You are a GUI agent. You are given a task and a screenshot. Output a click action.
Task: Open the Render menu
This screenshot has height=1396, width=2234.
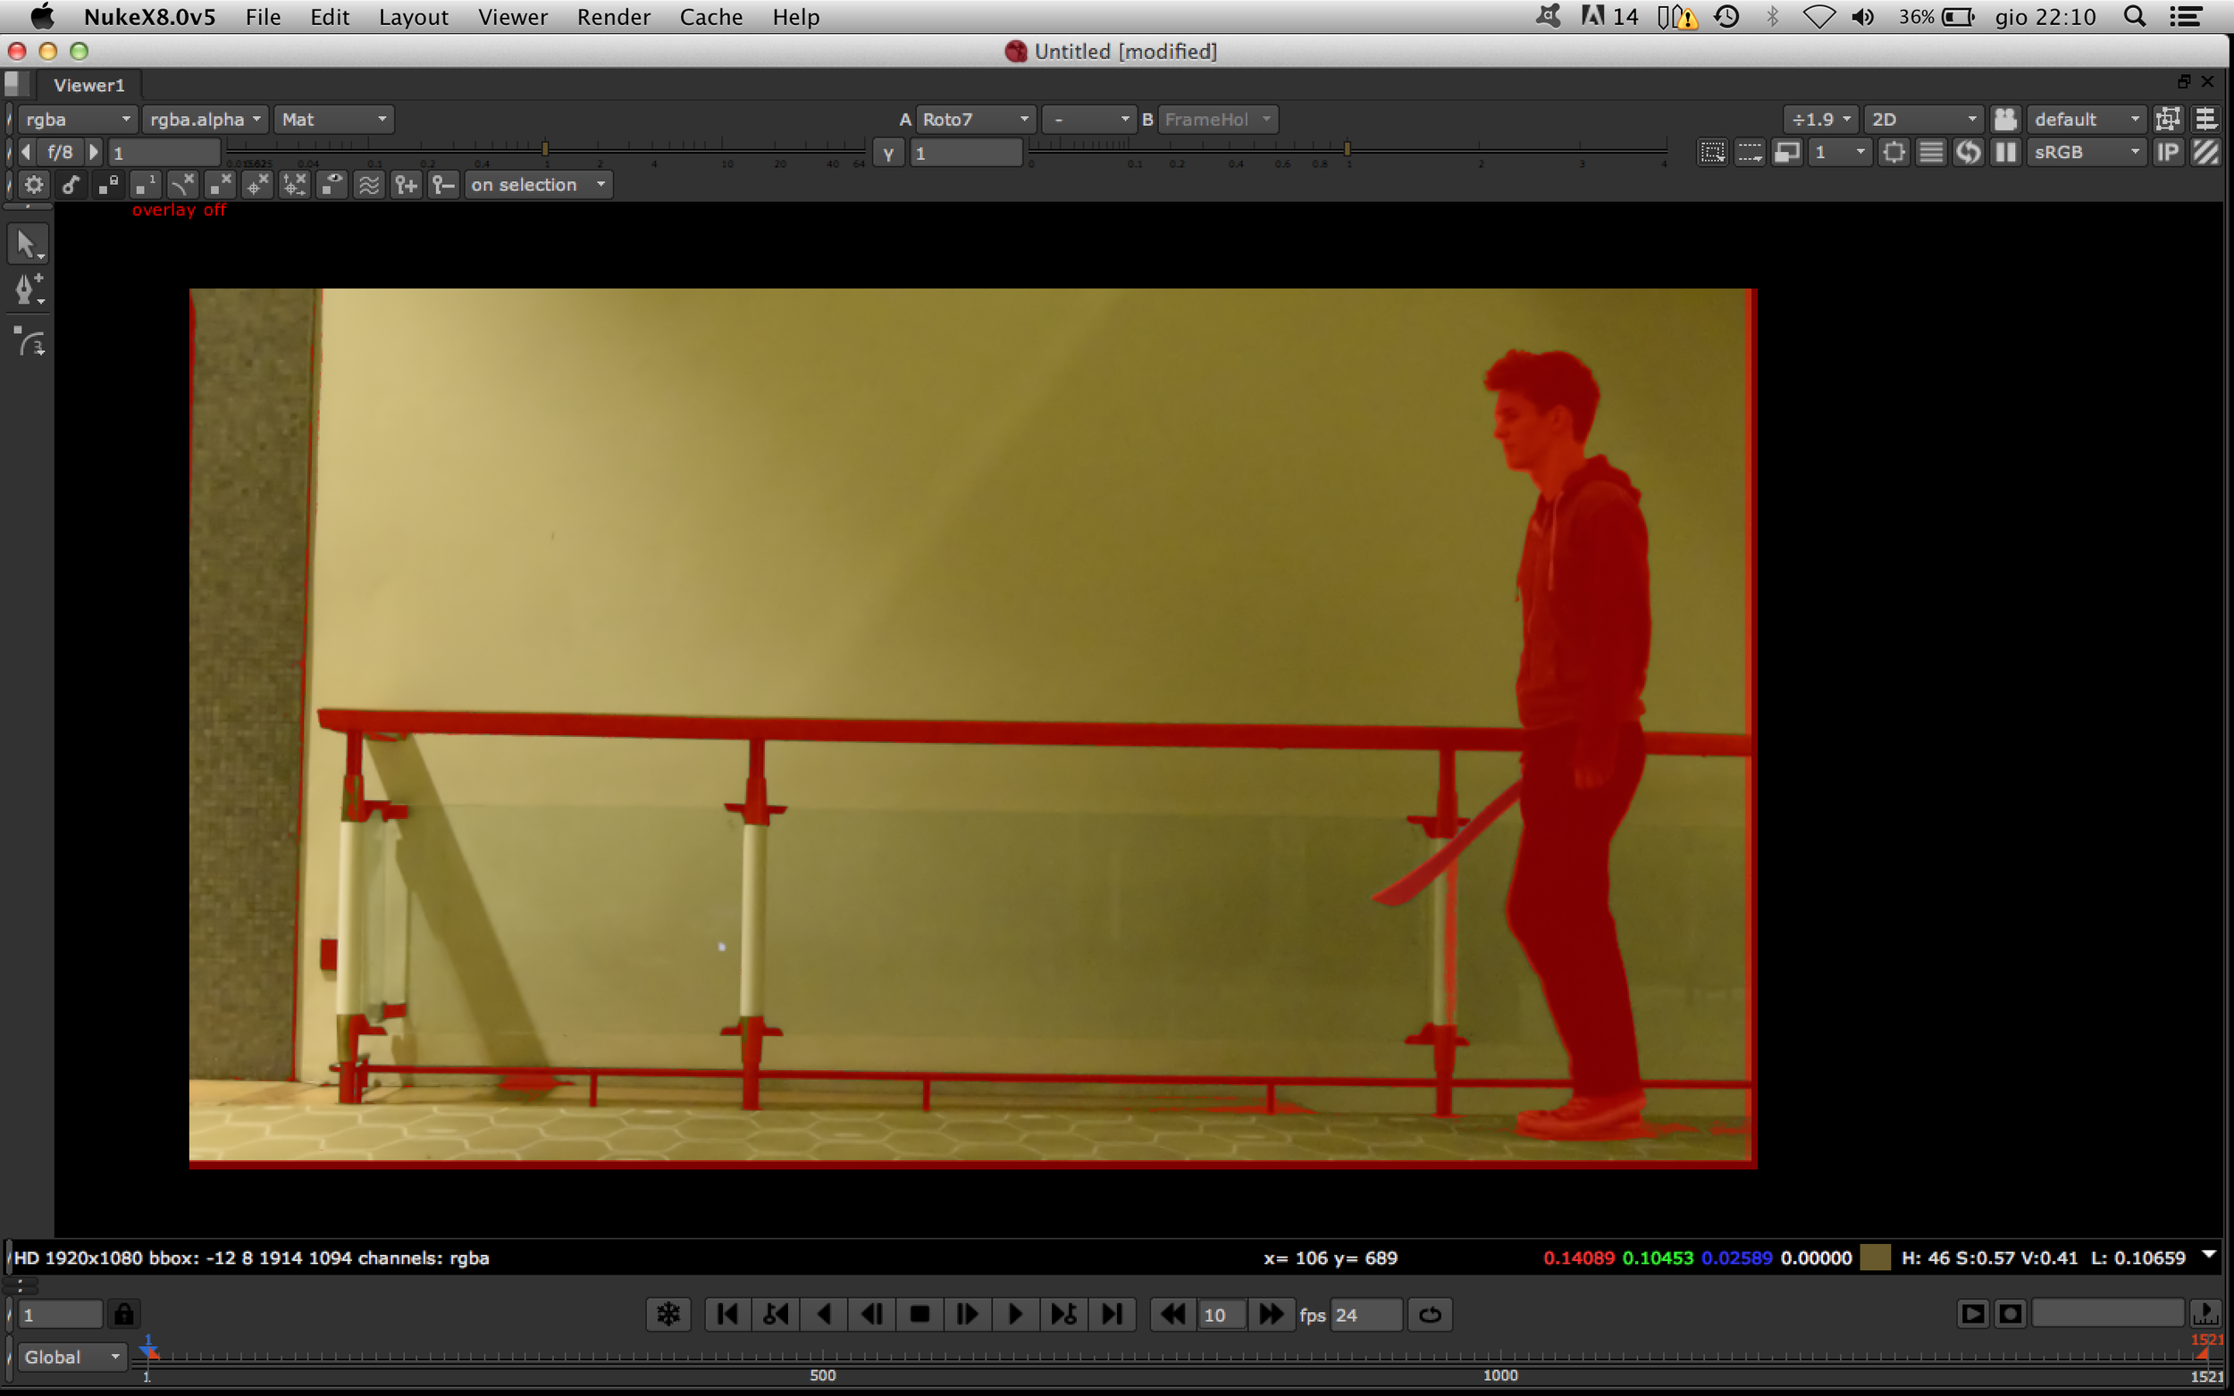pos(613,17)
